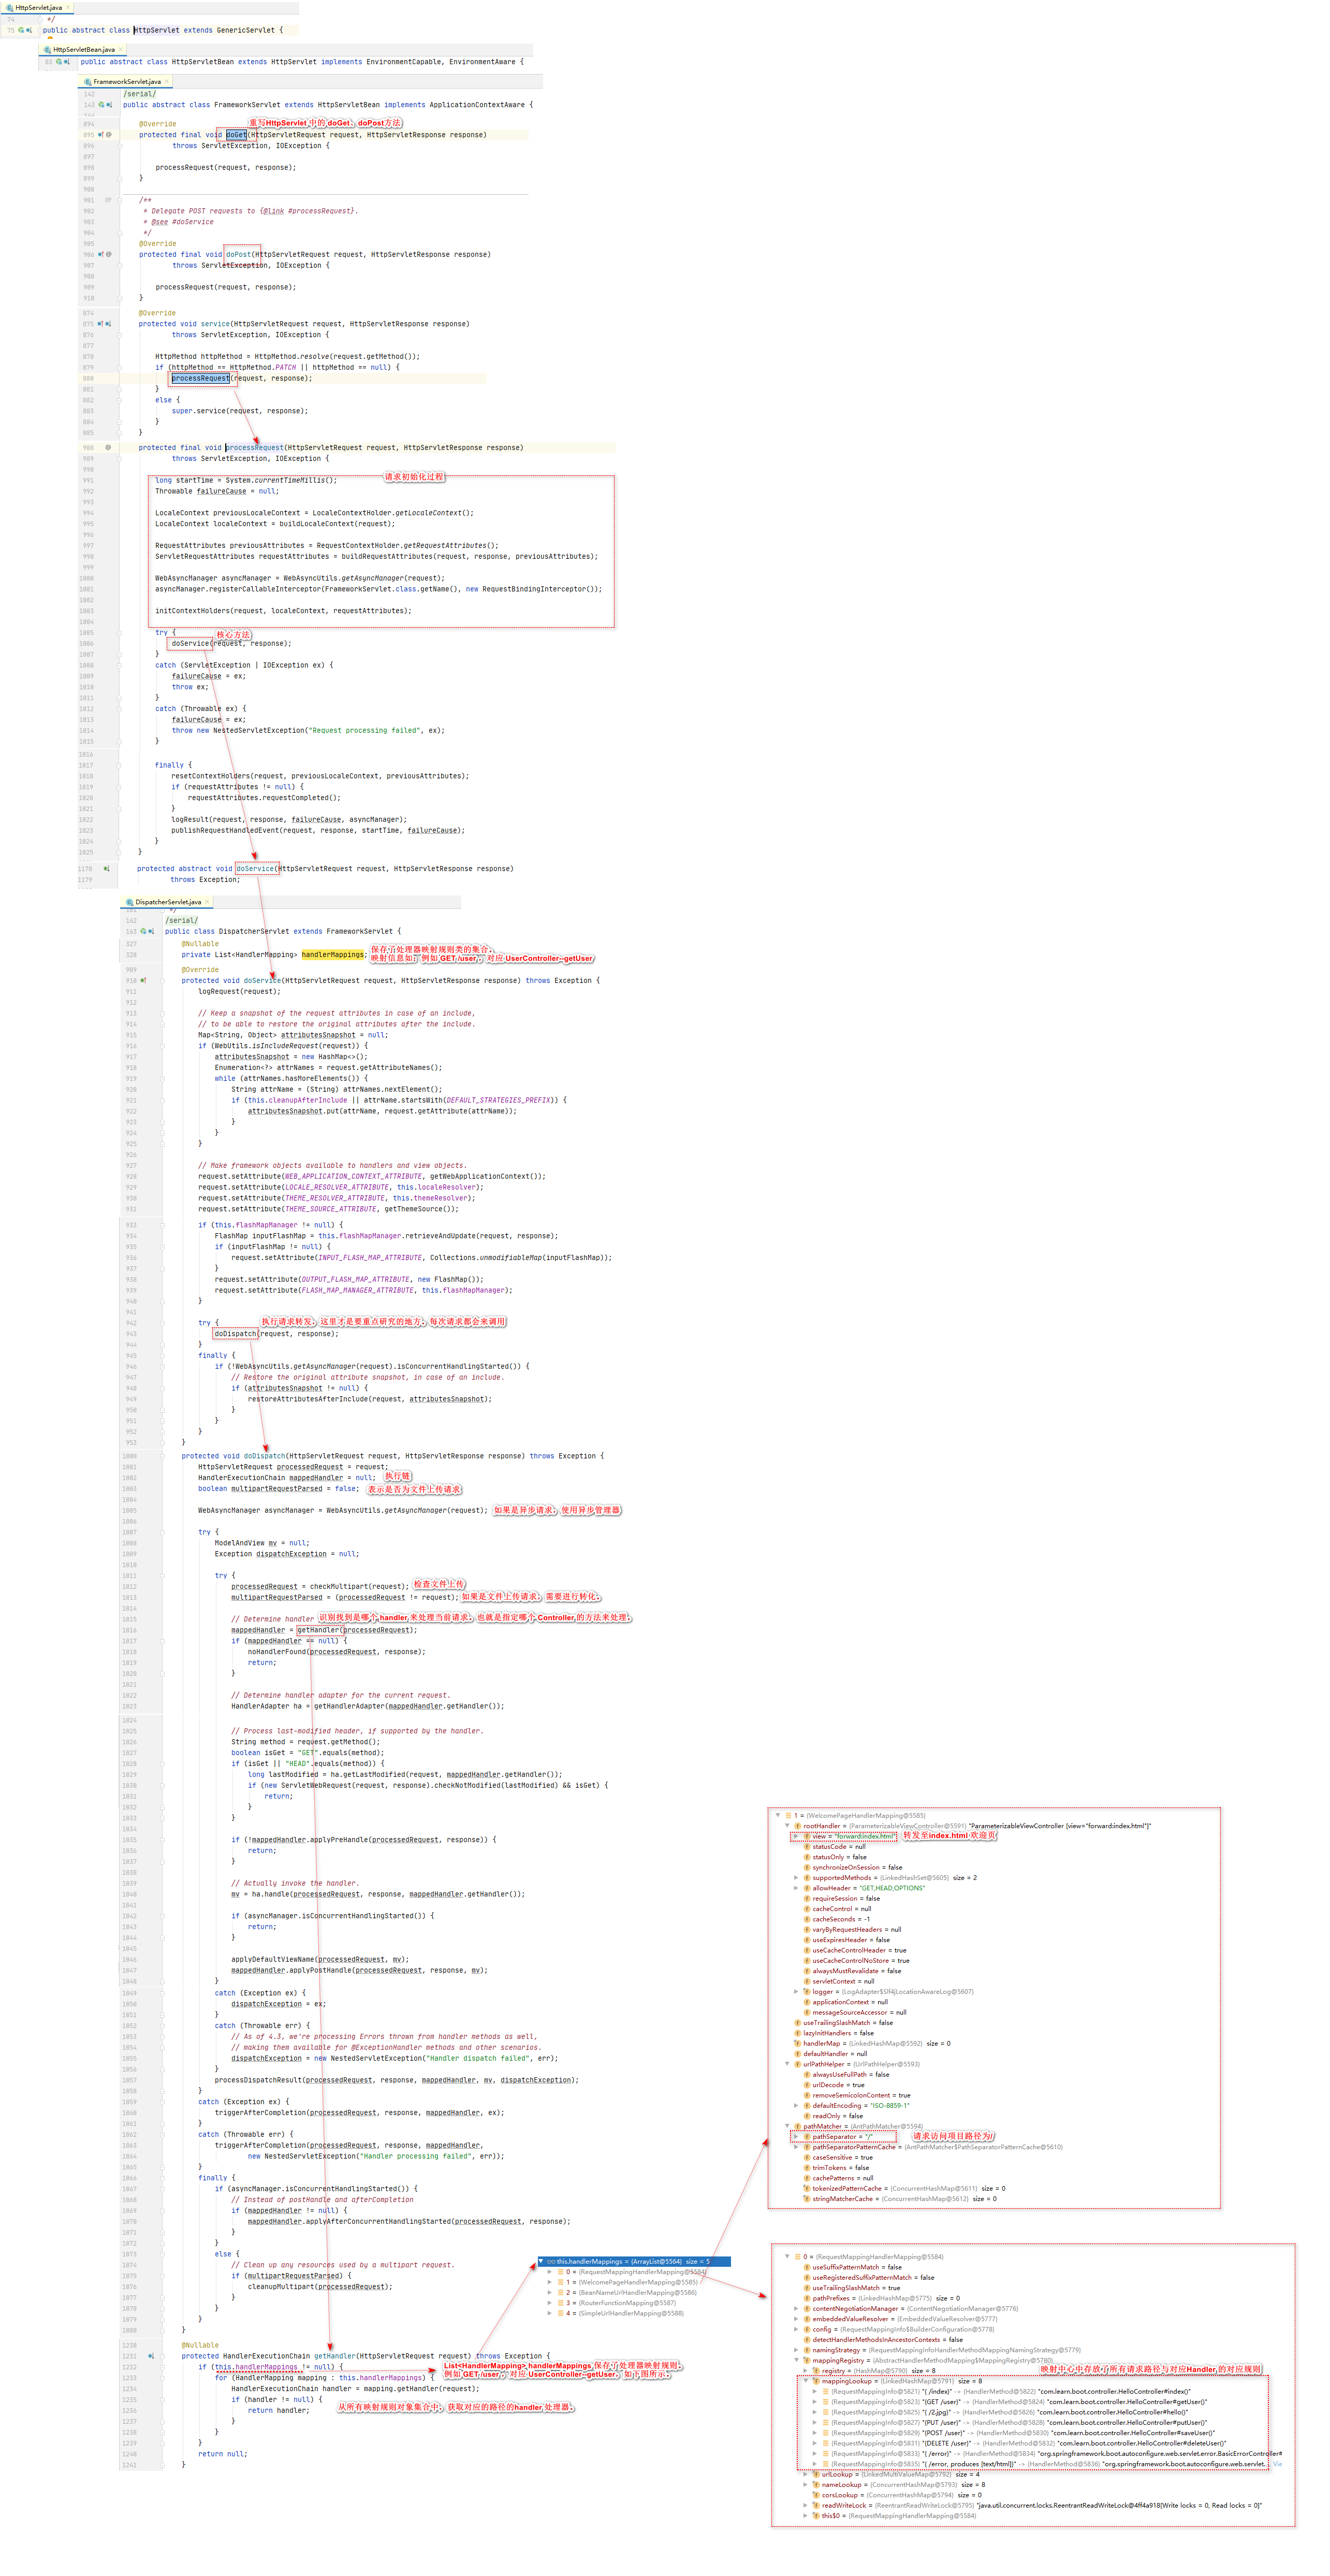Select the view = "forward:index.html" field

[x=849, y=1836]
